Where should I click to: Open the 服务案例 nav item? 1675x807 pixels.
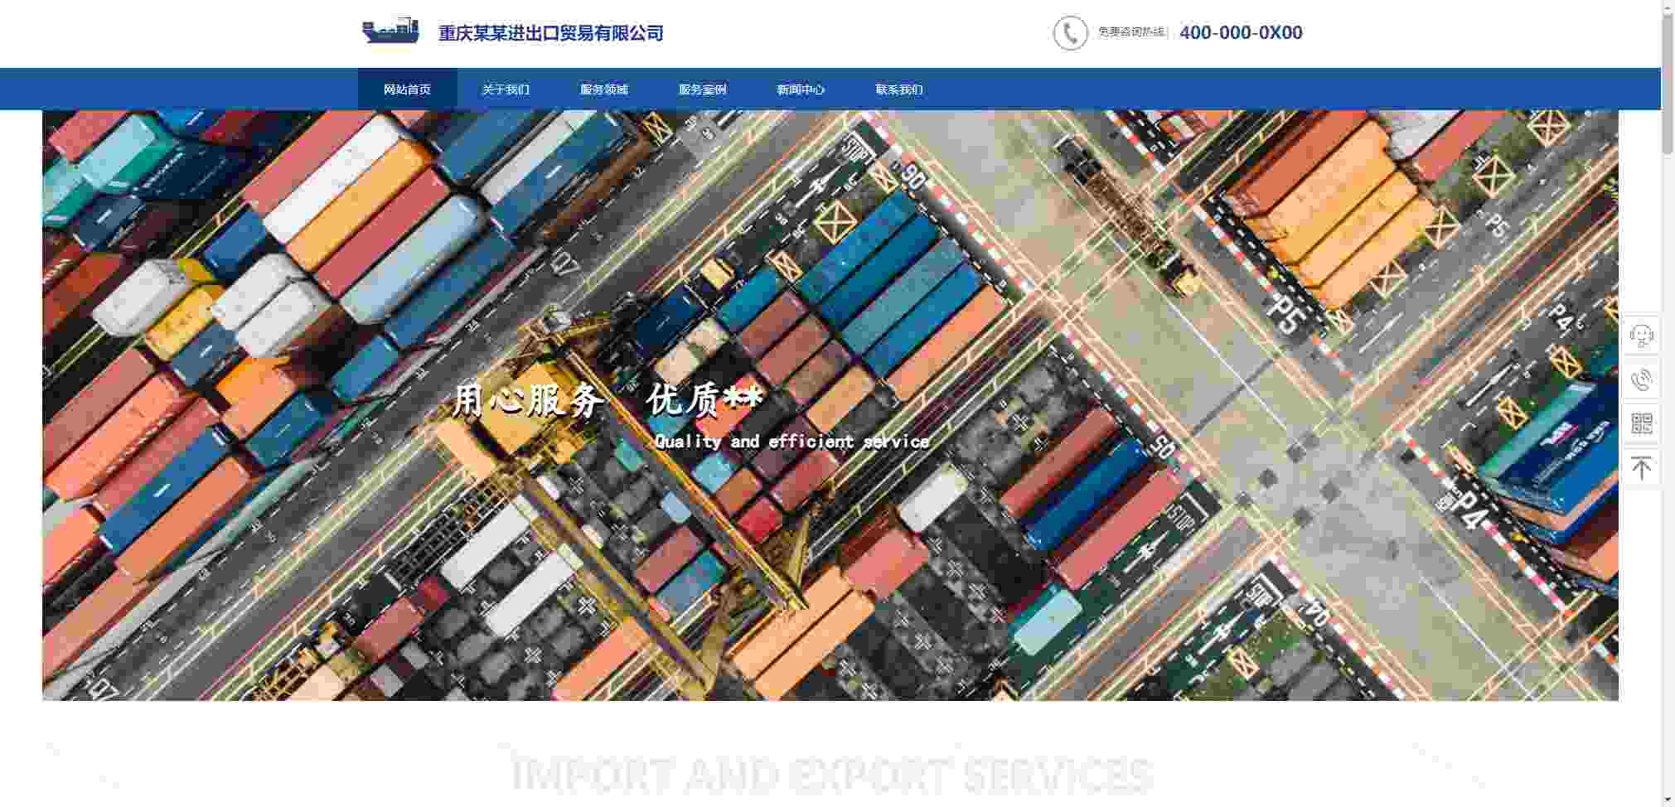tap(703, 89)
